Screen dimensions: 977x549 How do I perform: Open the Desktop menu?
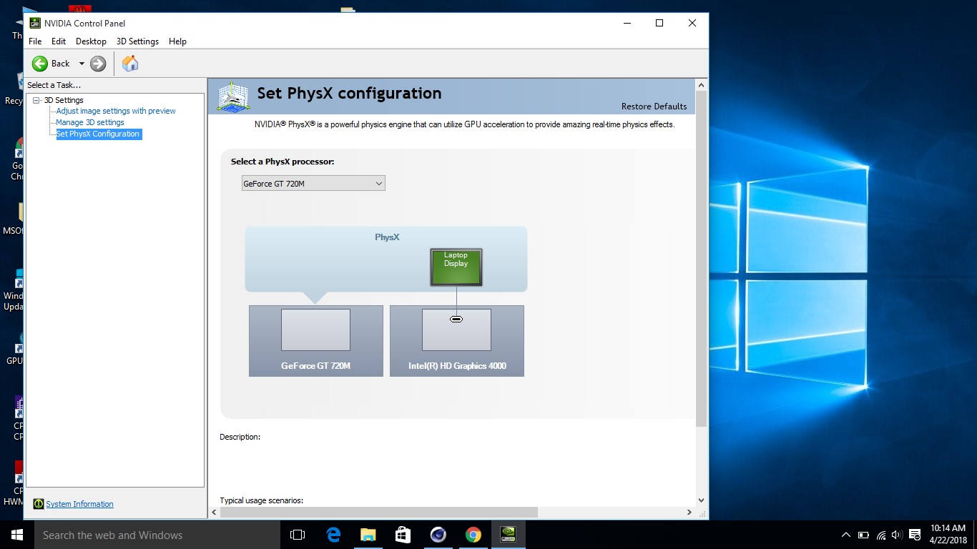tap(91, 41)
